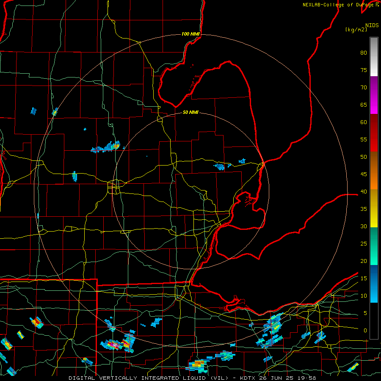The width and height of the screenshot is (381, 381).
Task: Pick the green-teal segment of color bar
Action: [x=374, y=246]
